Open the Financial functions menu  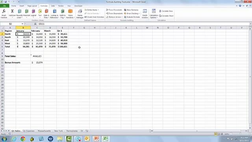coord(26,14)
